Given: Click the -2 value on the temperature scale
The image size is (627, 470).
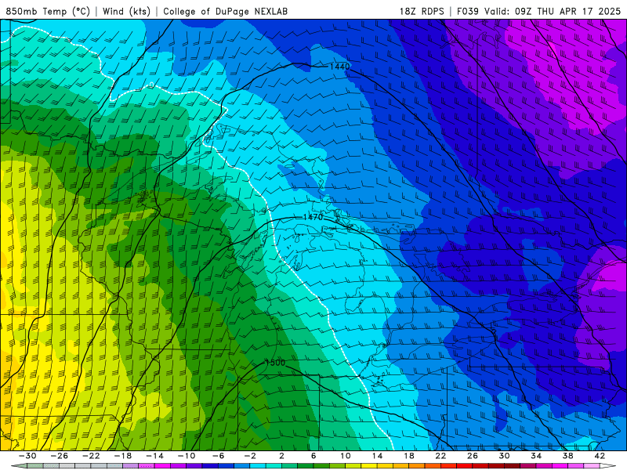Looking at the screenshot, I should tap(250, 456).
